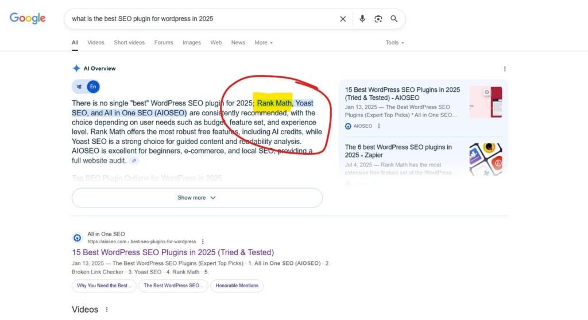Open three-dot menu beside aioseo.com URL

(203, 241)
